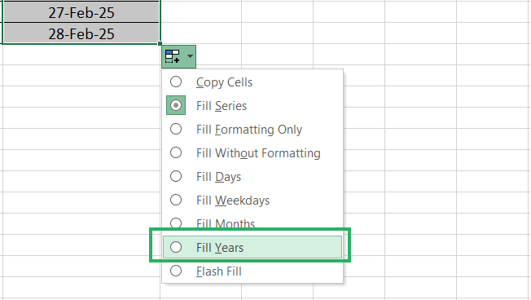
Task: Select the cell containing 27-Feb-25
Action: pos(81,13)
